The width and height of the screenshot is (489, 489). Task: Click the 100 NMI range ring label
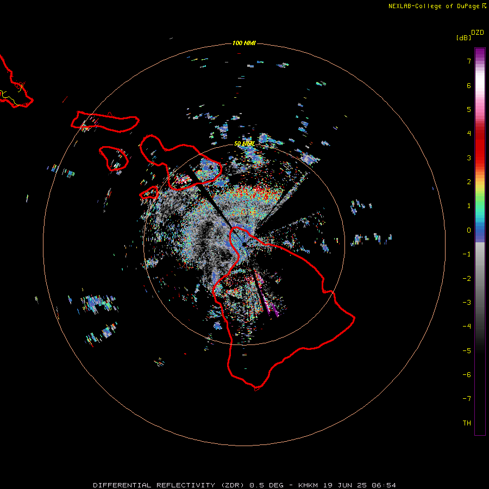(x=244, y=43)
